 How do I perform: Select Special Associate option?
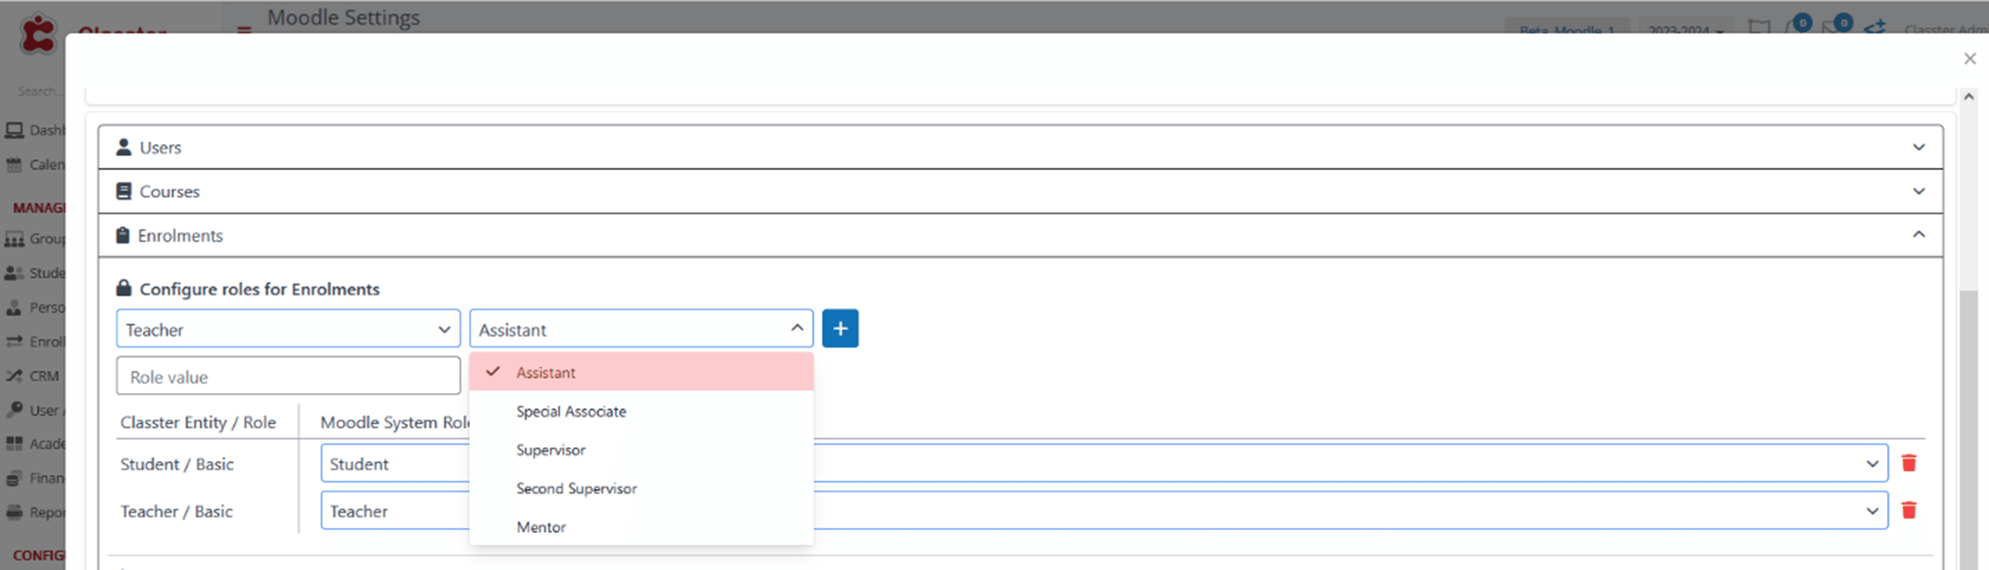pyautogui.click(x=641, y=411)
